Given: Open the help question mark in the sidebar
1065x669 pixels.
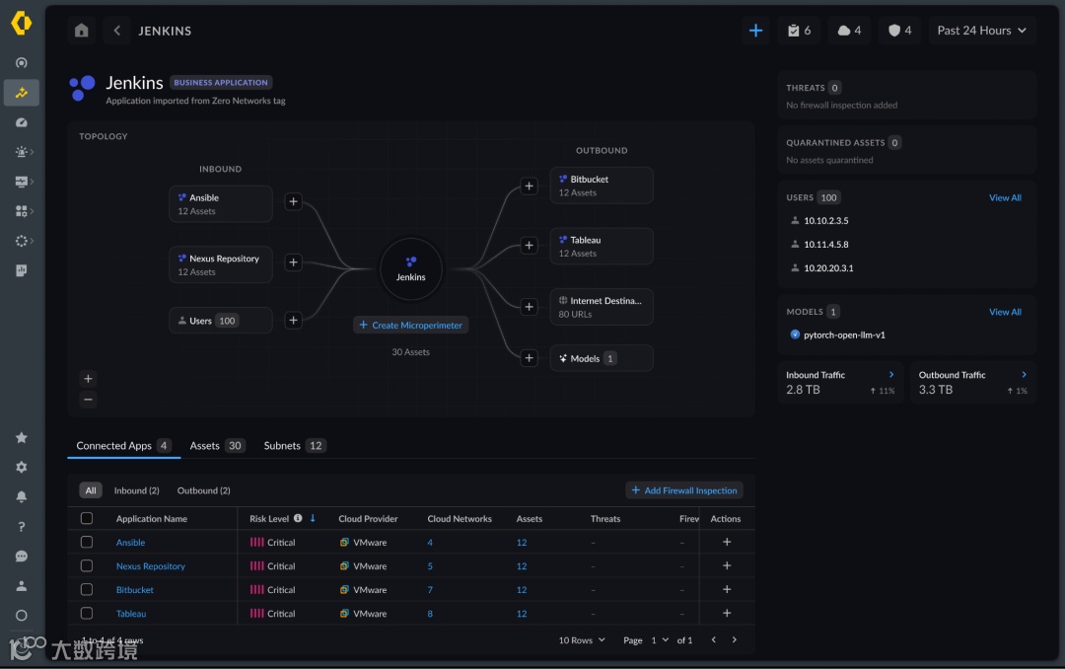Looking at the screenshot, I should coord(21,526).
